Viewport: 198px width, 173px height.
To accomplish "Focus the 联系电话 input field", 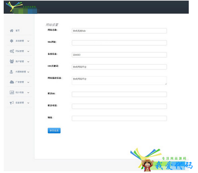I will coord(119,106).
